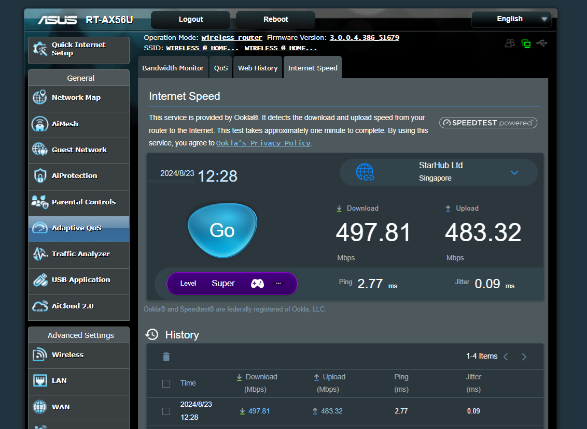Open Quick Internet Setup wizard icon
Image resolution: width=587 pixels, height=429 pixels.
[x=40, y=49]
